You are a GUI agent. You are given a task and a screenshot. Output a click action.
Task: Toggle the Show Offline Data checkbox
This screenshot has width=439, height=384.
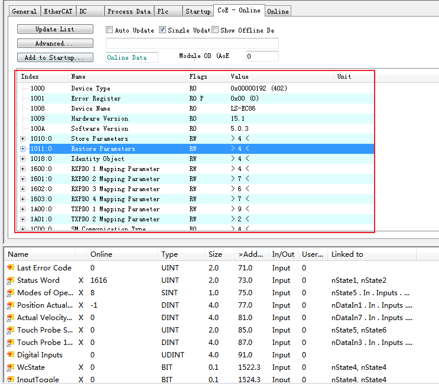pyautogui.click(x=215, y=30)
